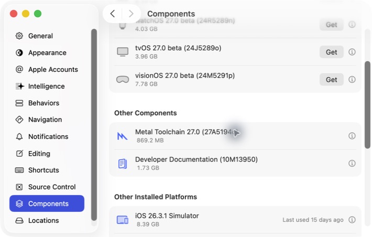Show info for iOS 26.3.1 Simulator
Viewport: 372px width, 237px height.
click(x=352, y=220)
